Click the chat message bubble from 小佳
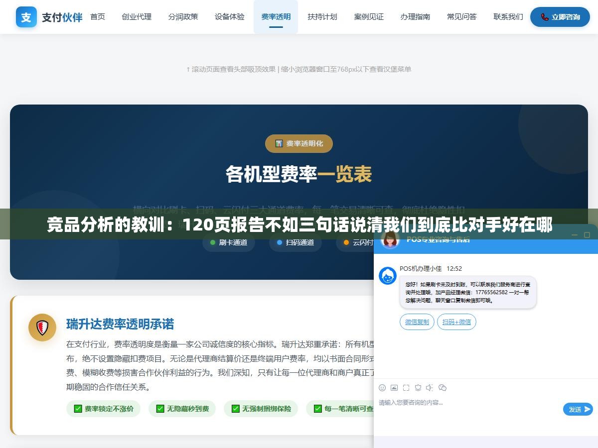This screenshot has width=598, height=448. [x=468, y=292]
